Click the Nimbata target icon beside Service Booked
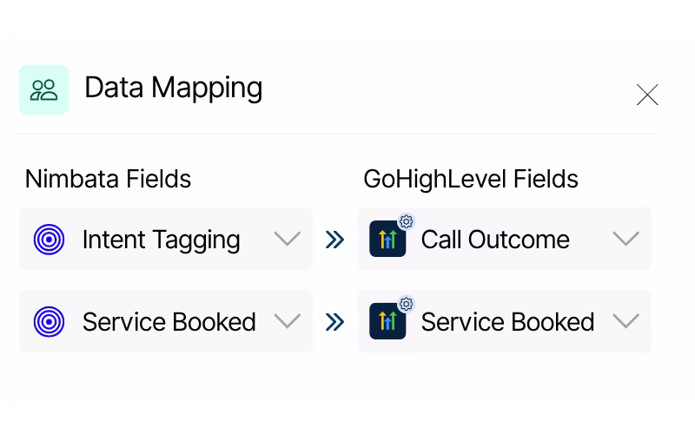This screenshot has width=695, height=434. click(50, 321)
